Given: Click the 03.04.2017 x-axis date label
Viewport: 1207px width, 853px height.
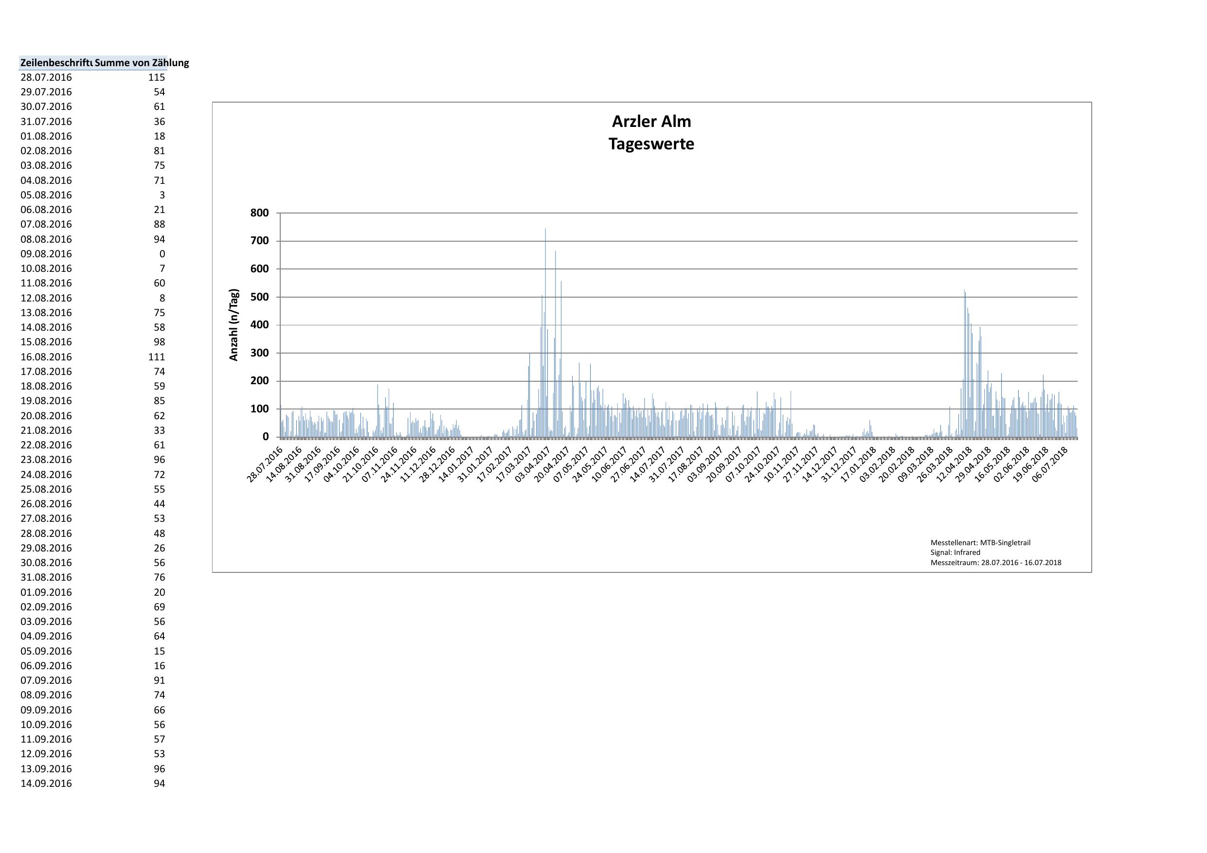Looking at the screenshot, I should 533,464.
